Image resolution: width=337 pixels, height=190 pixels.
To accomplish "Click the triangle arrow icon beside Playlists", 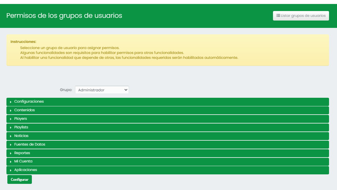I will [10, 127].
